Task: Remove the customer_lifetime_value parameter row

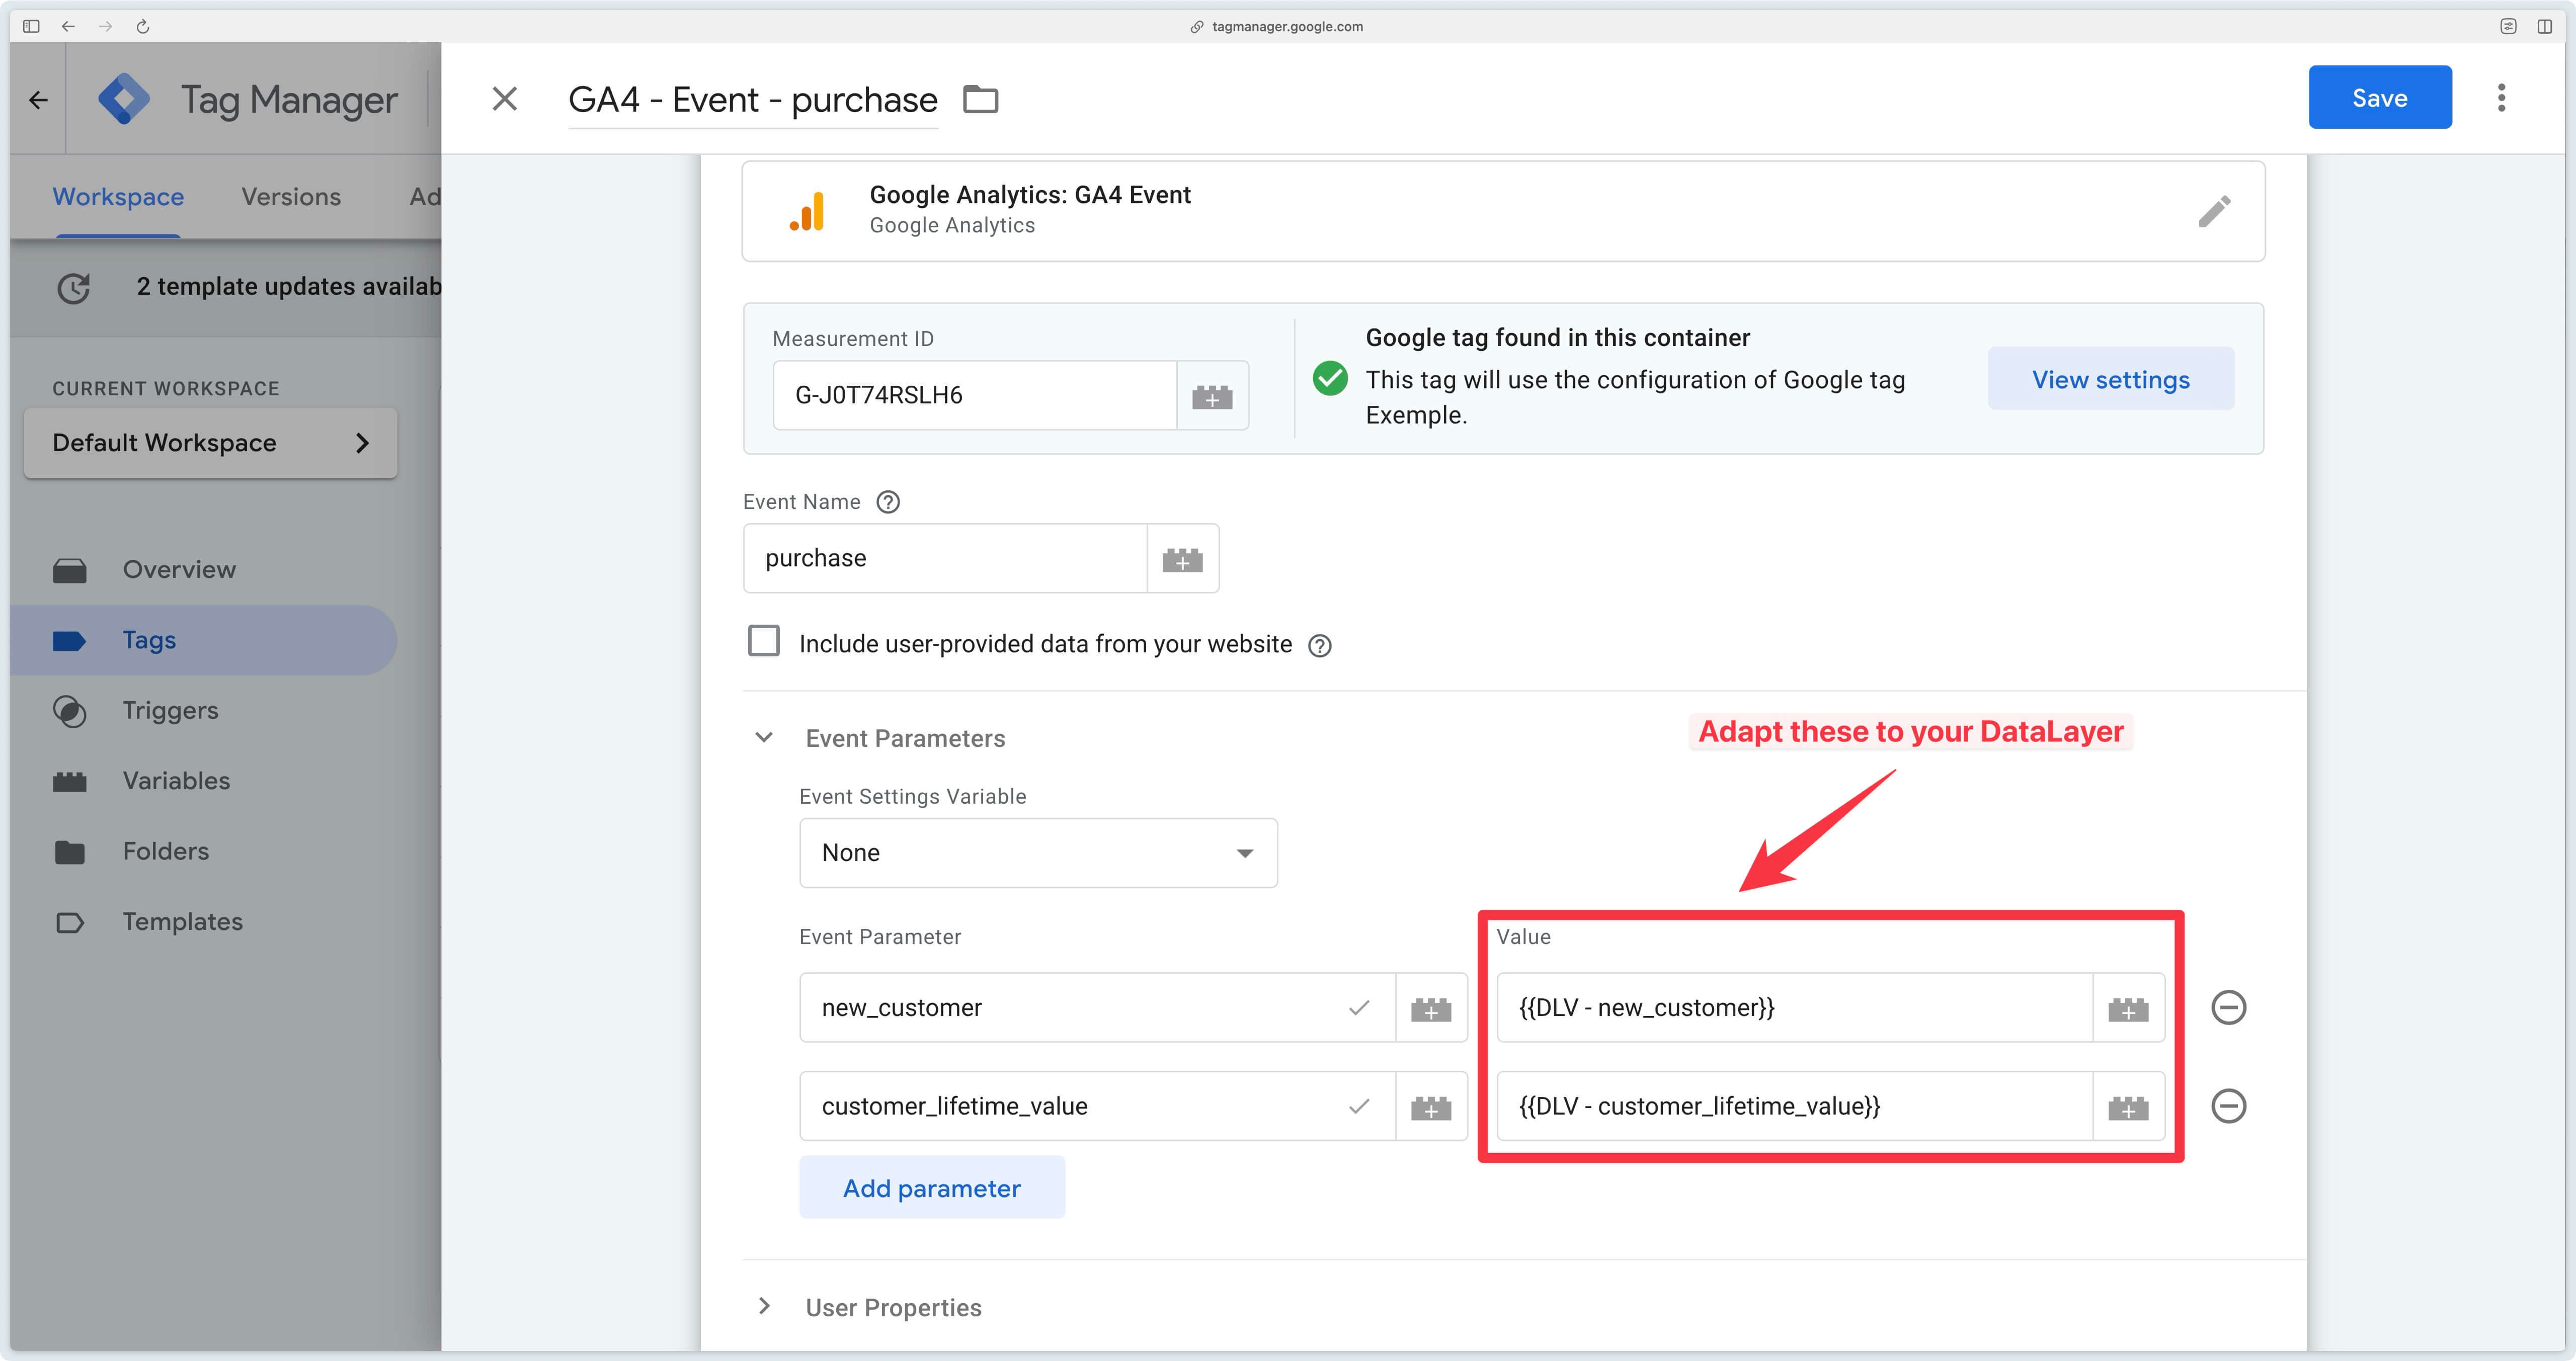Action: 2229,1106
